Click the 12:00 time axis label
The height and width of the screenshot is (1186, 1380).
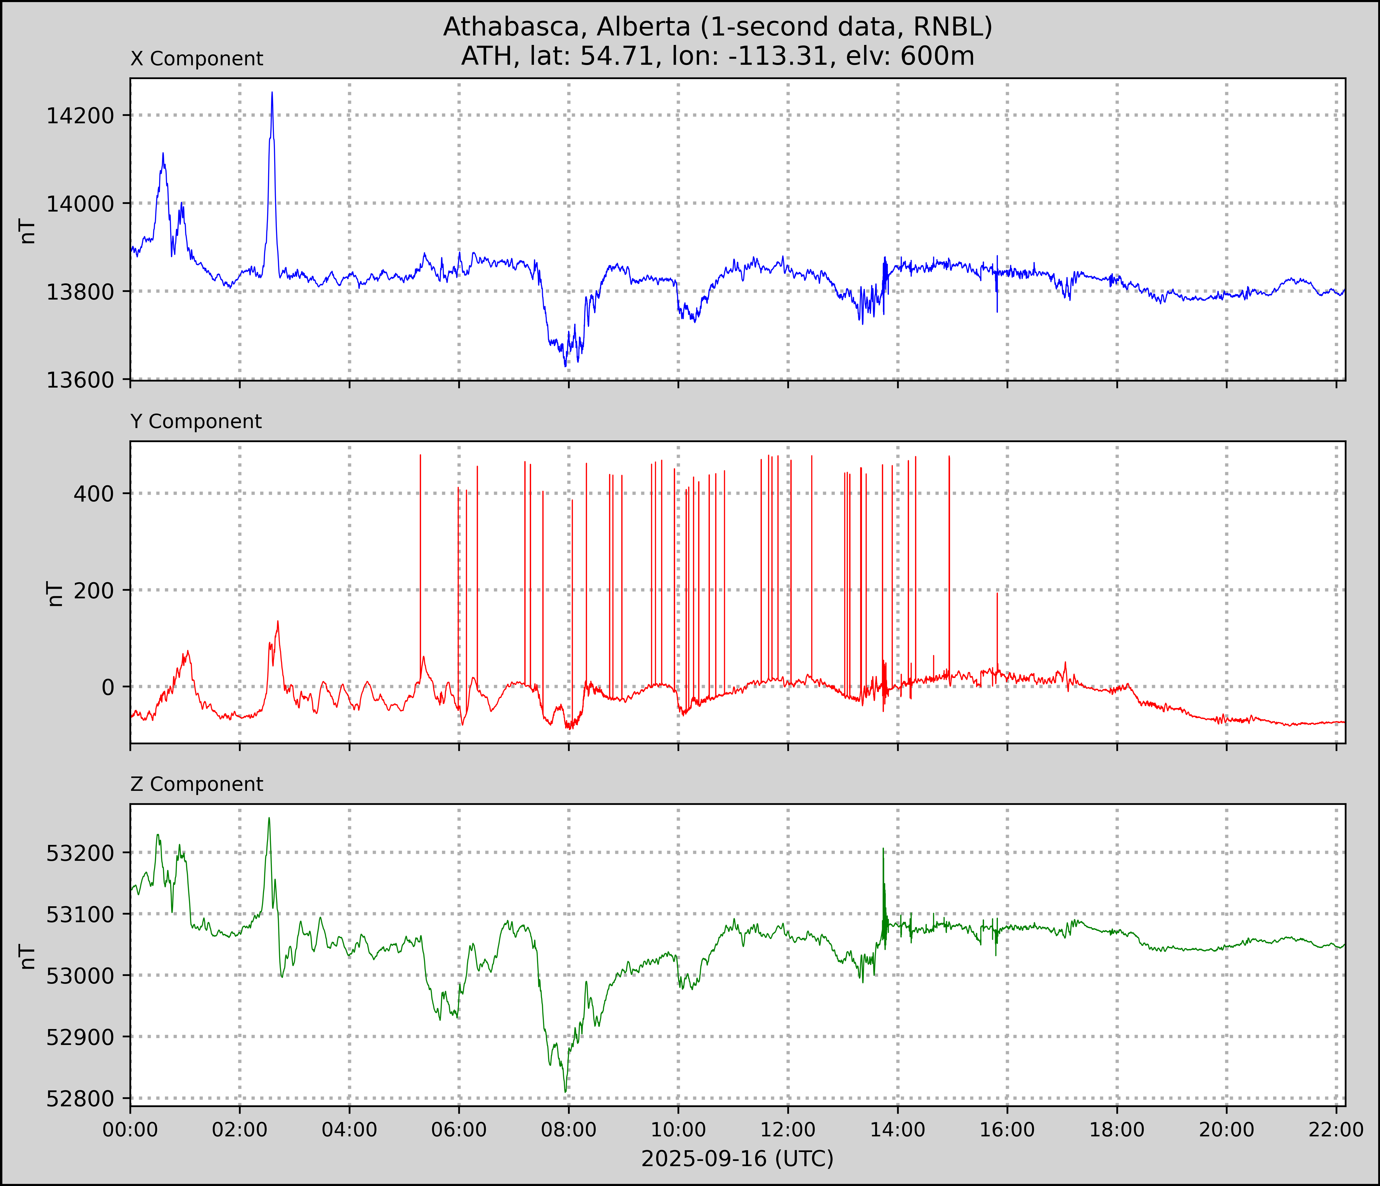788,1129
